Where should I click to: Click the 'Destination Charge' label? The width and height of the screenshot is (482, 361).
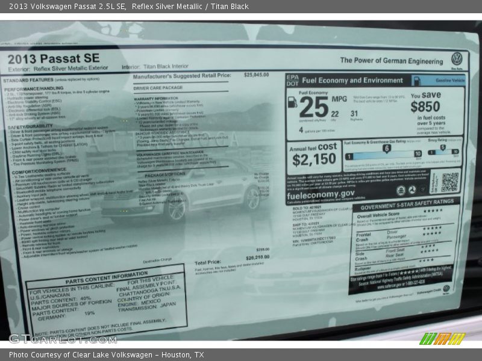[x=157, y=261]
